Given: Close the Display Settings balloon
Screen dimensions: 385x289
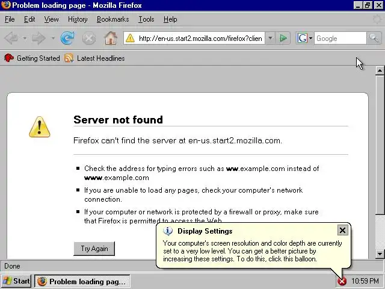Looking at the screenshot, I should click(x=342, y=230).
